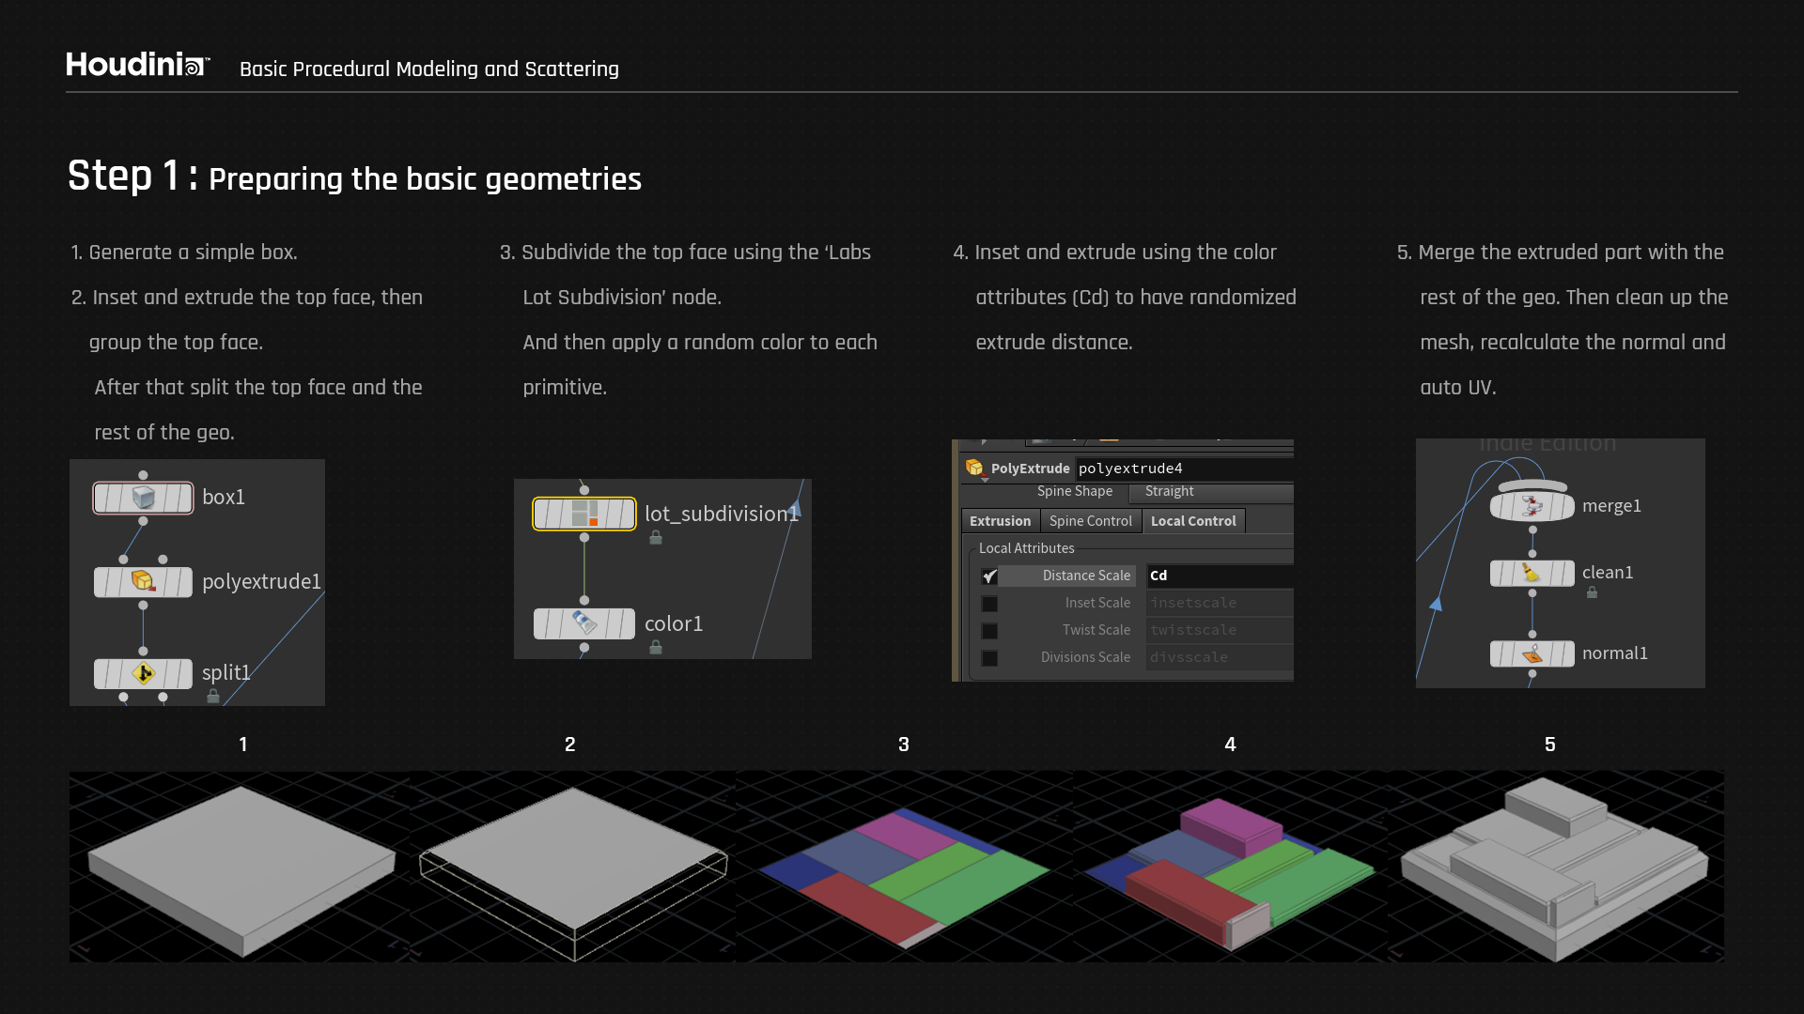Click the normal1 node label
The height and width of the screenshot is (1014, 1804).
(x=1614, y=653)
